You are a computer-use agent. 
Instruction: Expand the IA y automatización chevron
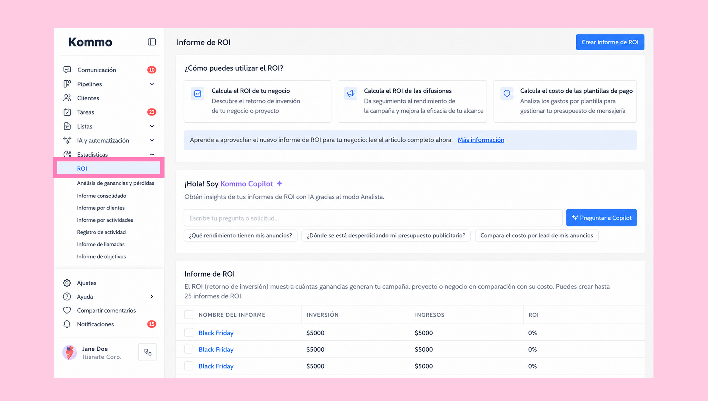[x=152, y=140]
